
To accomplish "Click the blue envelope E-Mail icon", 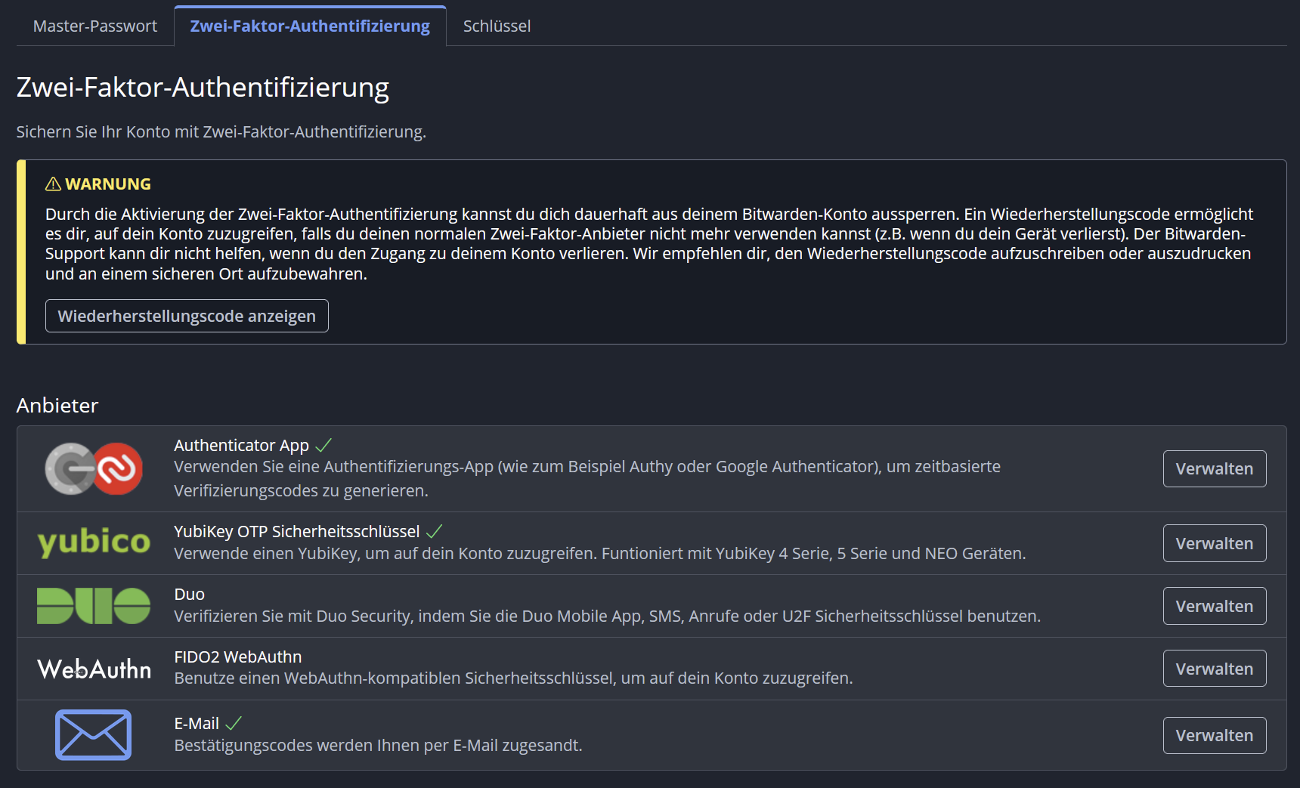I will pos(94,734).
